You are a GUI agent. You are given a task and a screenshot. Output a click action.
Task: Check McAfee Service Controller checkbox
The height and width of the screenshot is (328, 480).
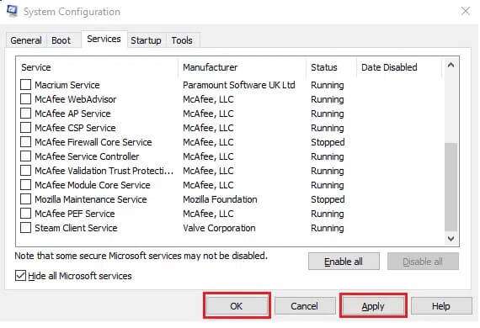click(x=26, y=156)
